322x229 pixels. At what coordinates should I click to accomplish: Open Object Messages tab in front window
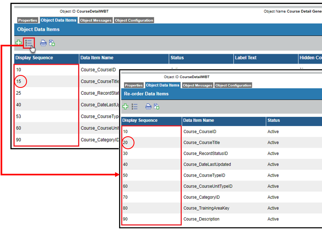click(198, 85)
